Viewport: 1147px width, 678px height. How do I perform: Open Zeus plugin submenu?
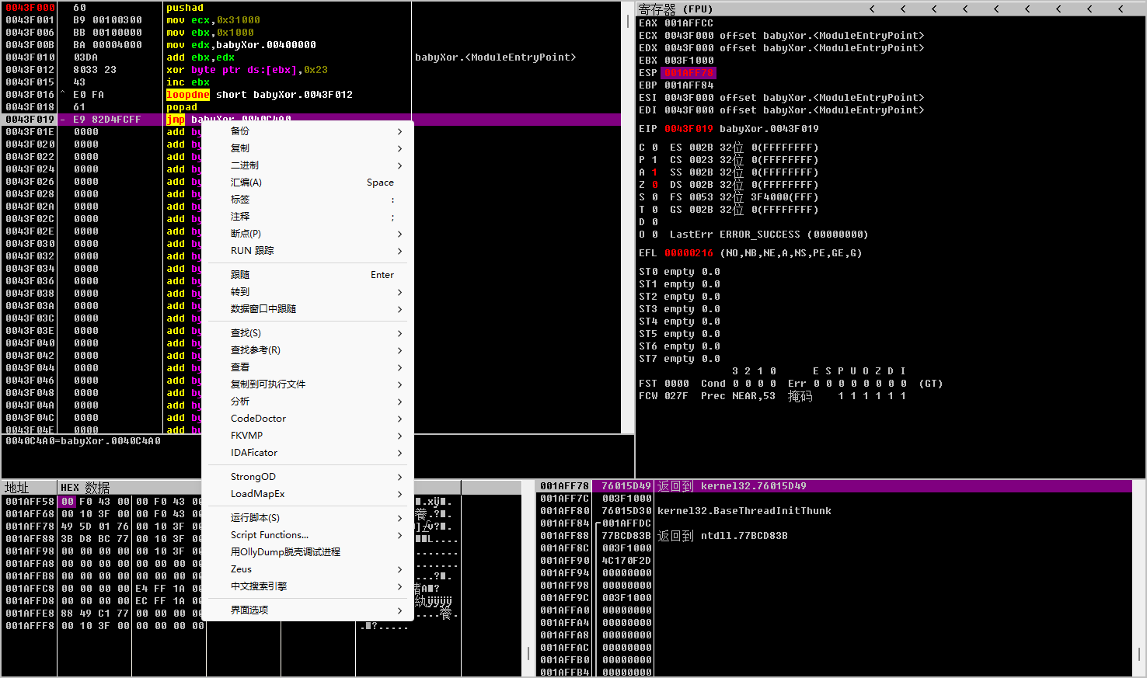(308, 569)
